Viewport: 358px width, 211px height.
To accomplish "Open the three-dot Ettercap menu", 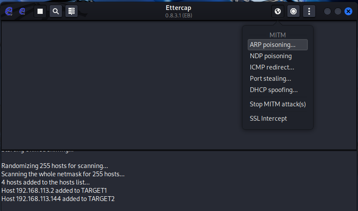I will [x=309, y=11].
